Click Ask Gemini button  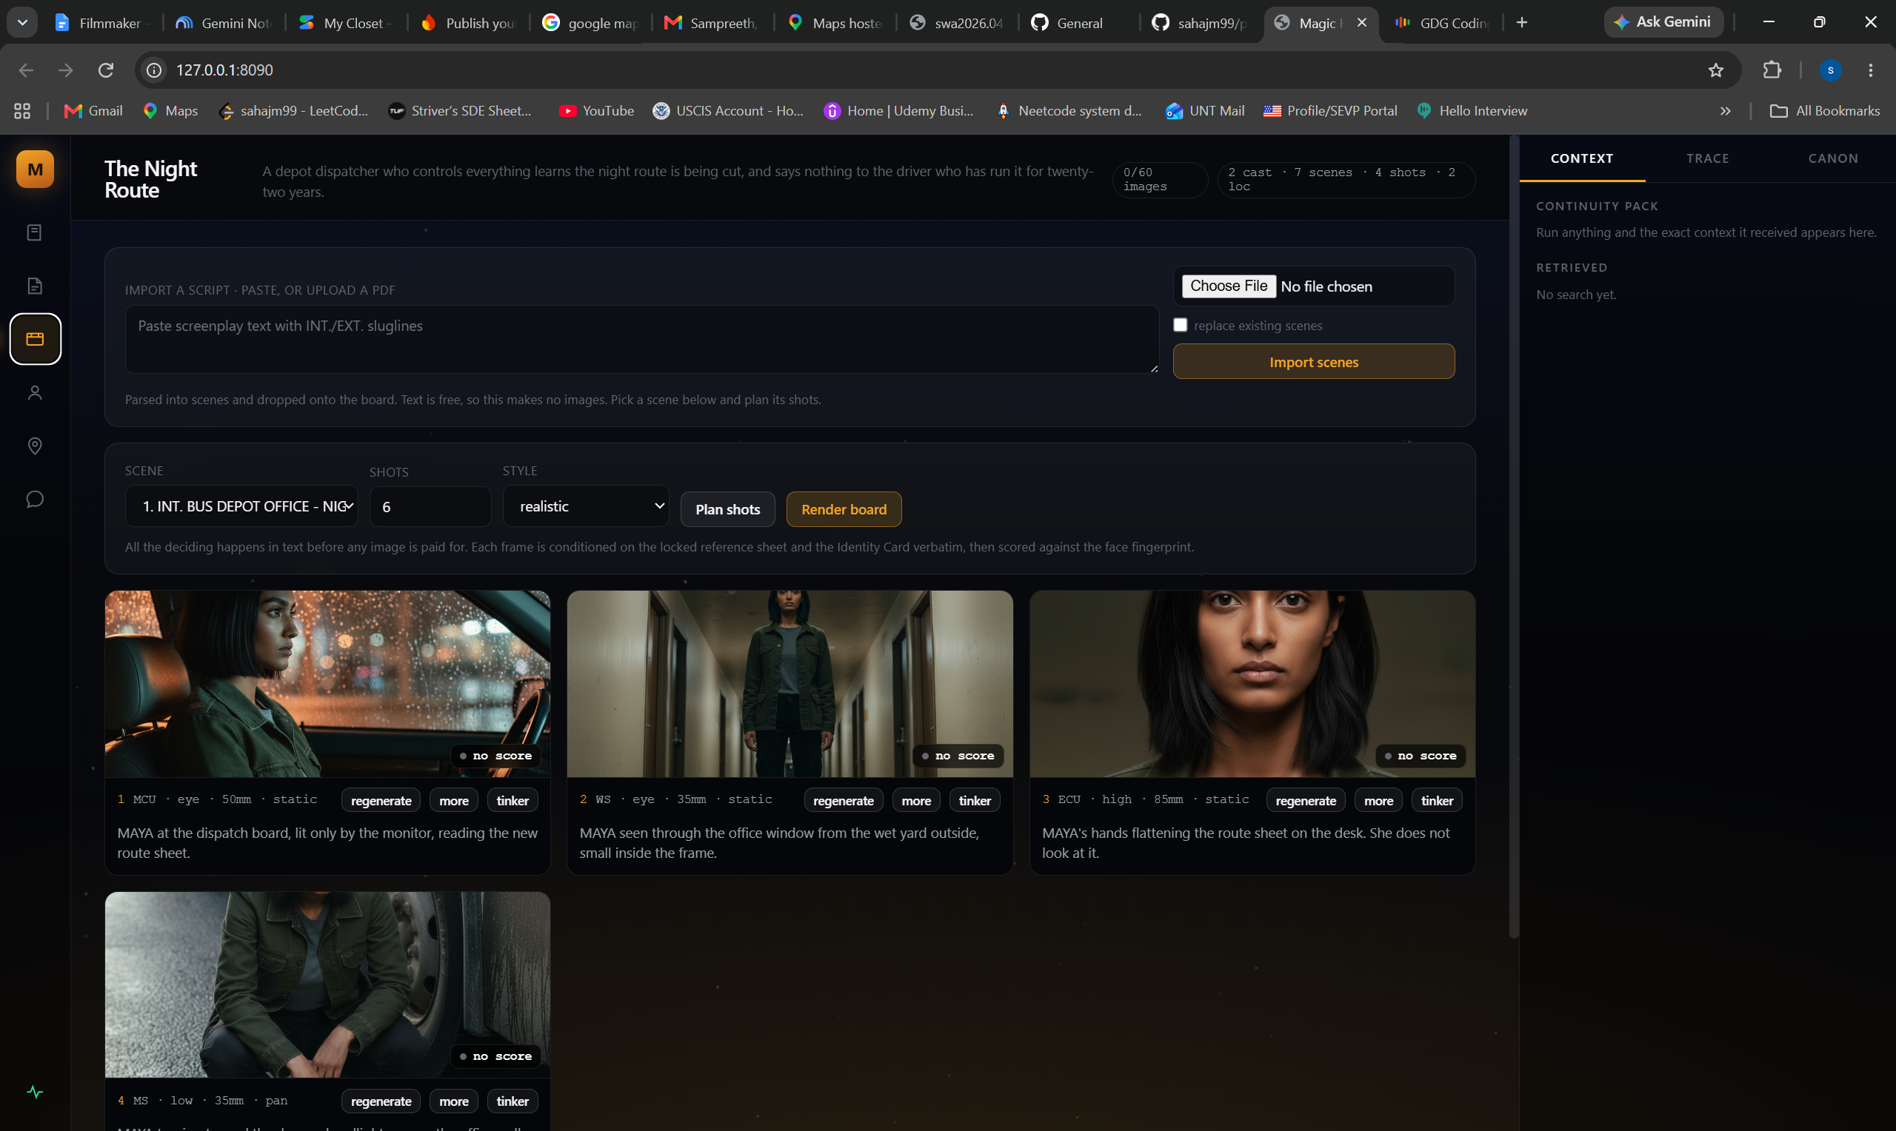(1663, 22)
